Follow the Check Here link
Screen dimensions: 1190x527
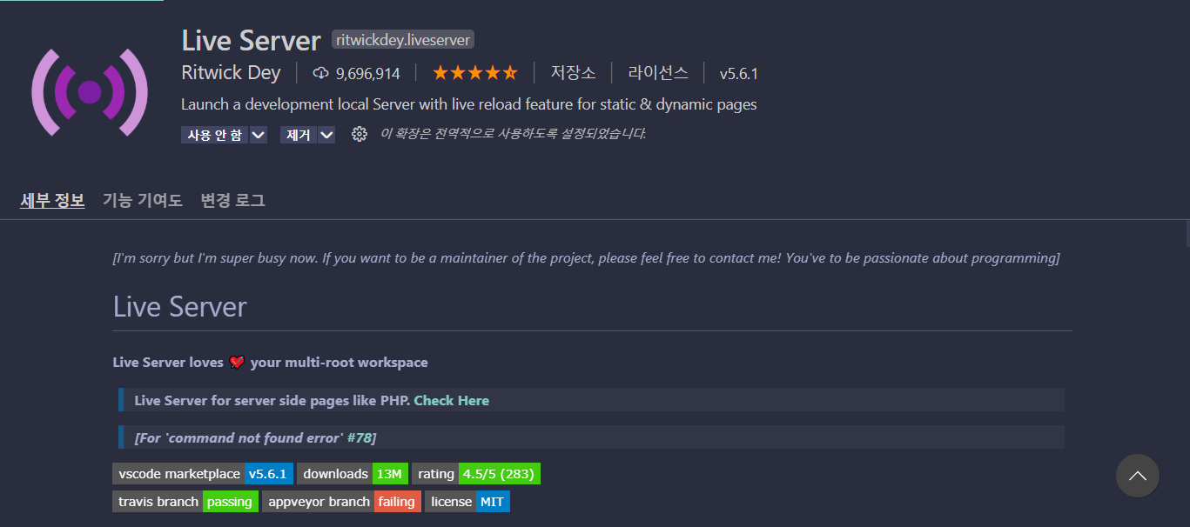click(452, 400)
